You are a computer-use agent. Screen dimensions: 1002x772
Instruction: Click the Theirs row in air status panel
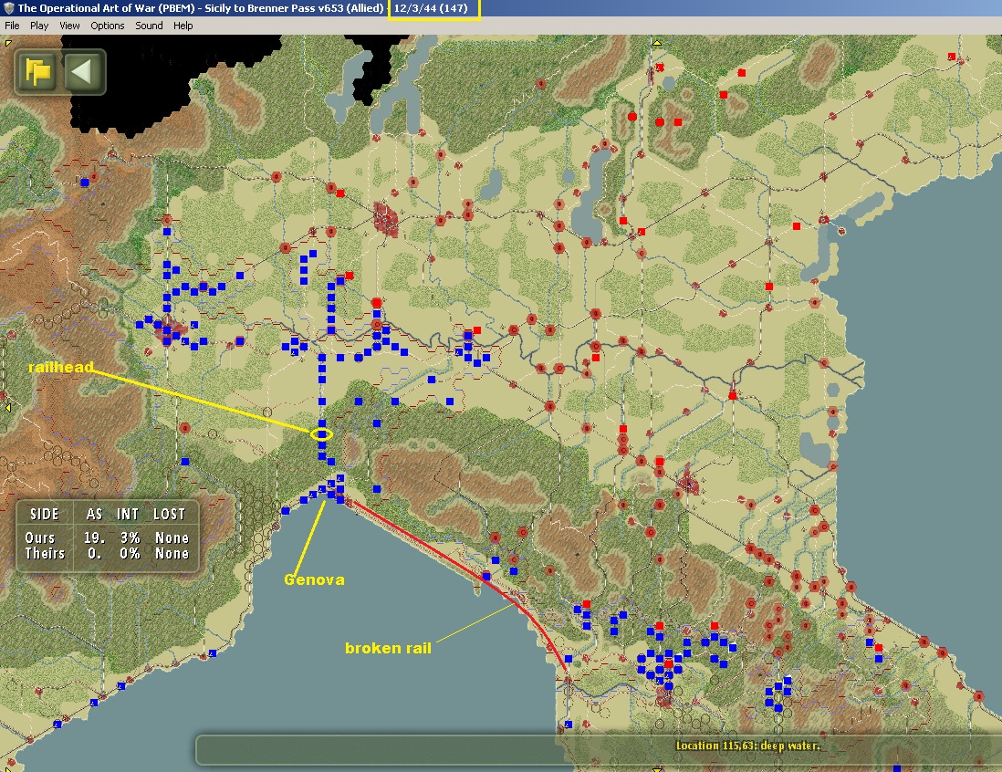(107, 553)
